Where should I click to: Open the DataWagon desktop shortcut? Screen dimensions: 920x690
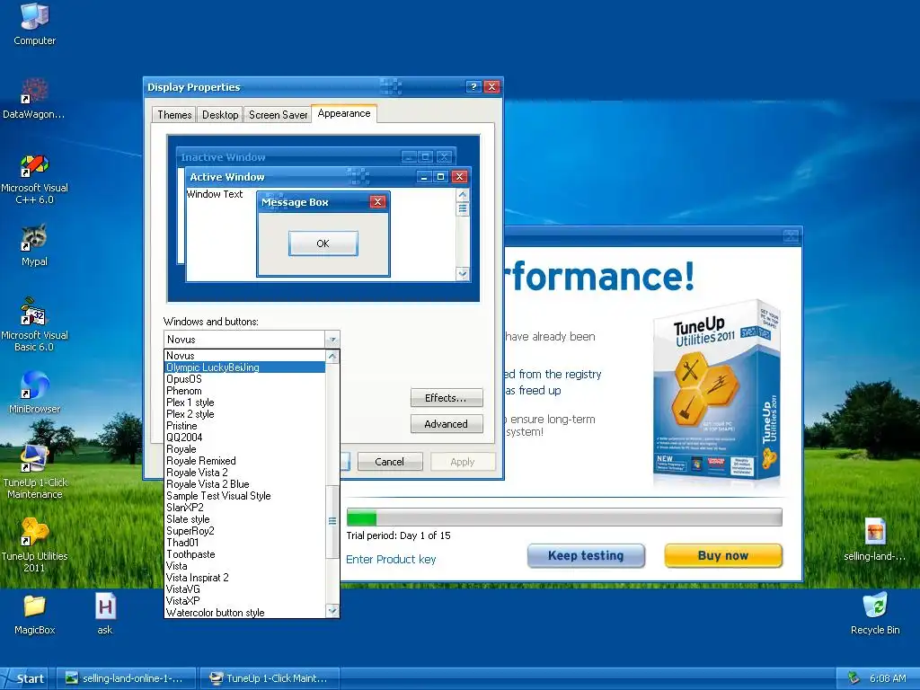tap(34, 98)
